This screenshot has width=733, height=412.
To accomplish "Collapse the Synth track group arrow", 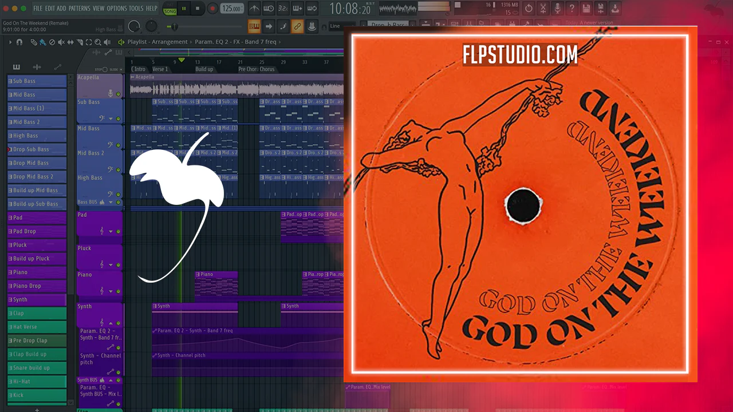I will pos(111,323).
